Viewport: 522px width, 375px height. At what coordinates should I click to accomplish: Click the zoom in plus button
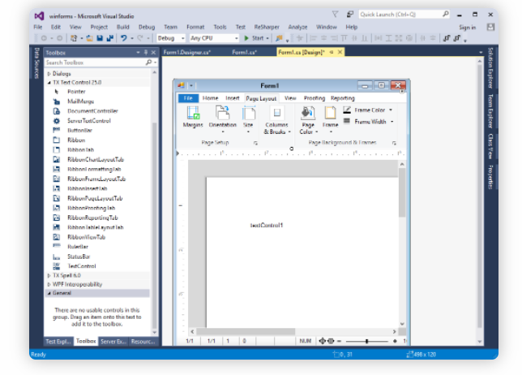click(x=395, y=341)
